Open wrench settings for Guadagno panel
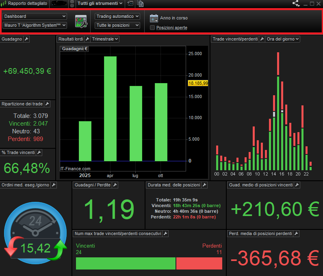Screen dimensions: 323x276 click(x=26, y=39)
